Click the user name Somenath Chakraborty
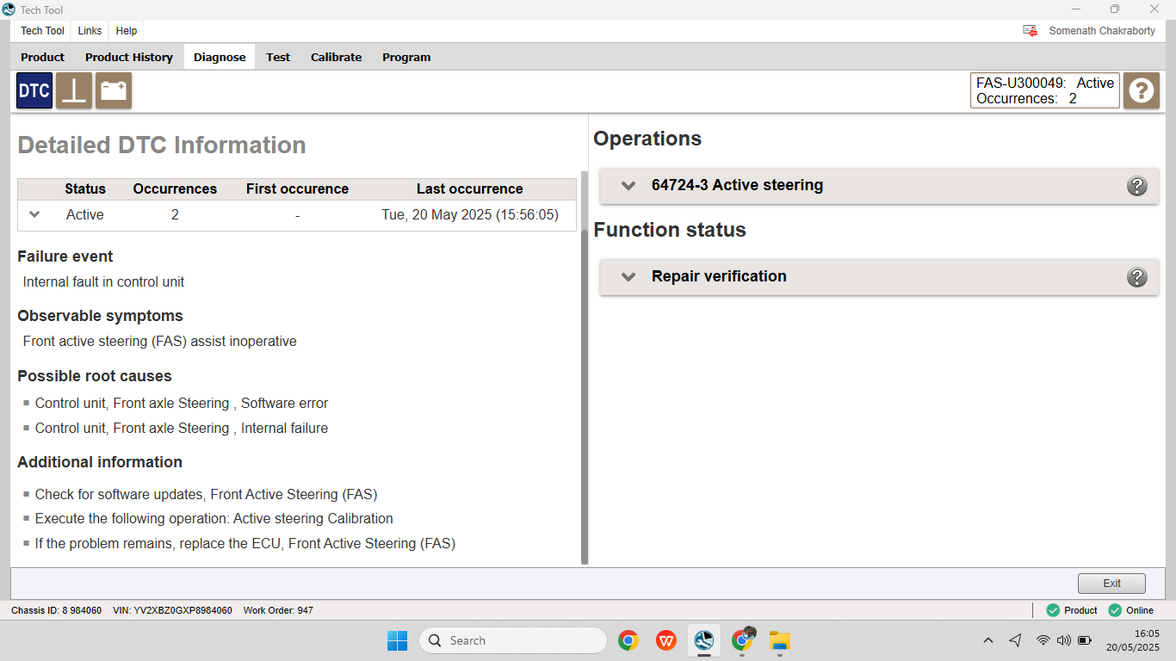This screenshot has height=661, width=1176. click(x=1102, y=30)
